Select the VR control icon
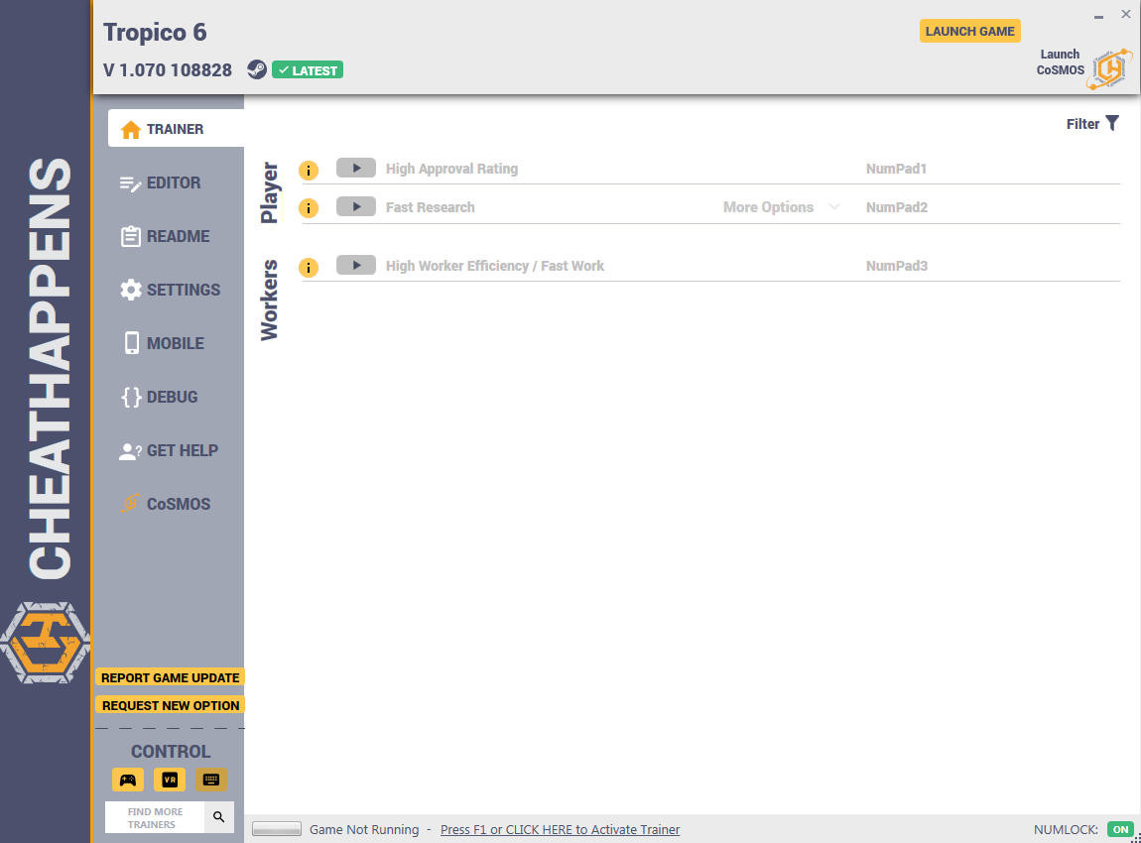 170,780
